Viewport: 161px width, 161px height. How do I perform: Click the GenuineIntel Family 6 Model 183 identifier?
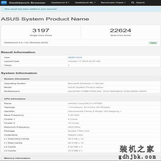pyautogui.click(x=95, y=111)
